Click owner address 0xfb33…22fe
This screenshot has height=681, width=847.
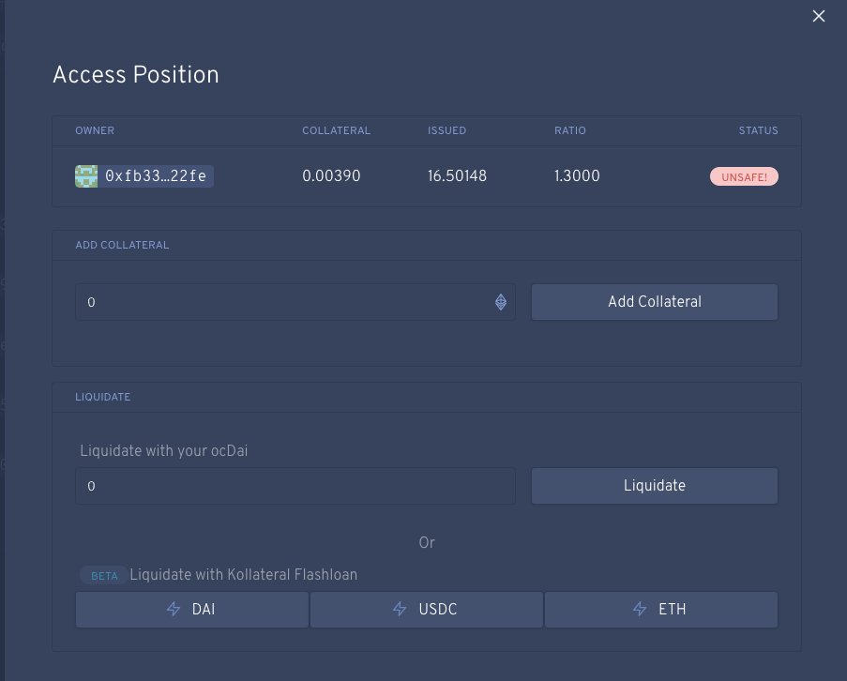point(156,176)
